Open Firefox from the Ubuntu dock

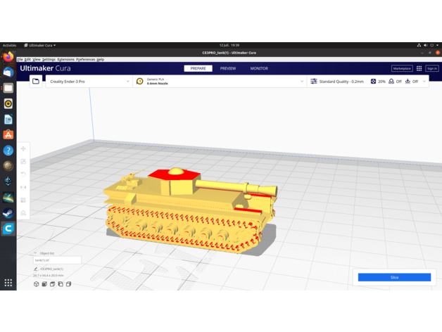tap(8, 57)
